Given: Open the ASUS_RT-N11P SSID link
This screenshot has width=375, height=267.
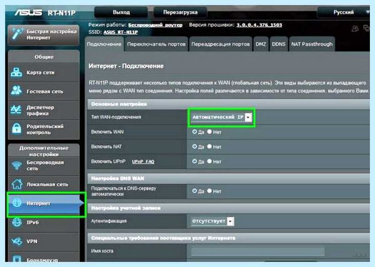Looking at the screenshot, I should (x=121, y=32).
